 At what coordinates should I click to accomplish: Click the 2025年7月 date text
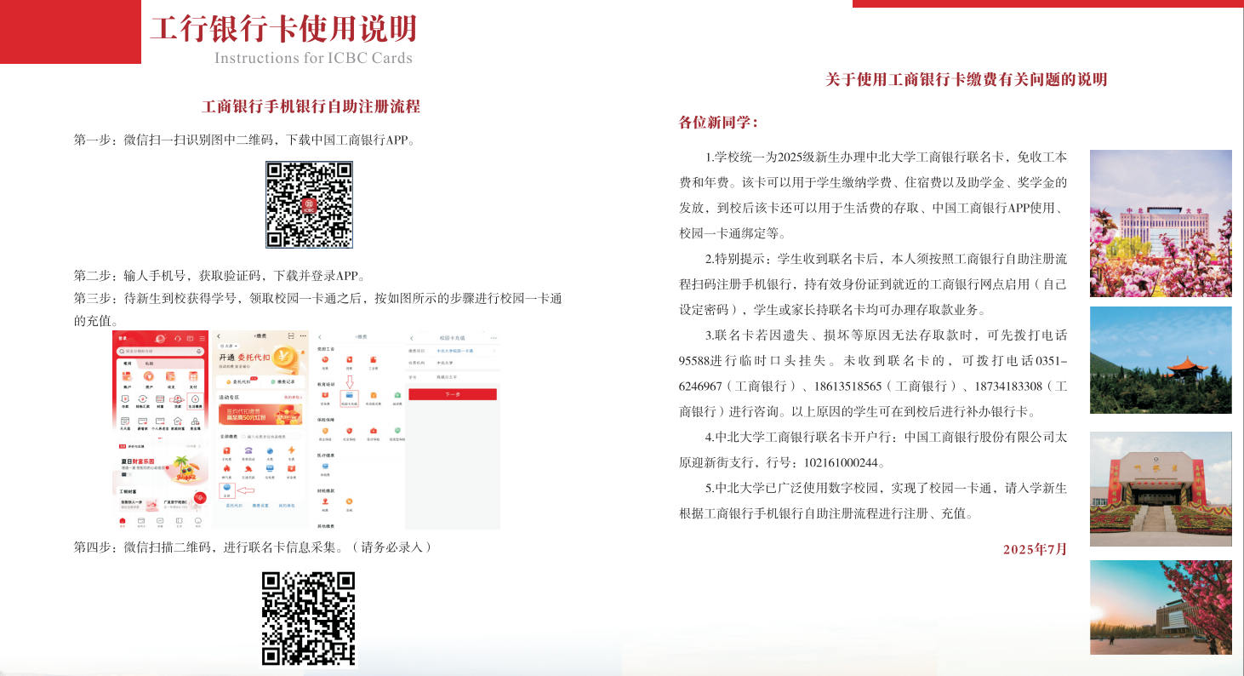point(1035,549)
